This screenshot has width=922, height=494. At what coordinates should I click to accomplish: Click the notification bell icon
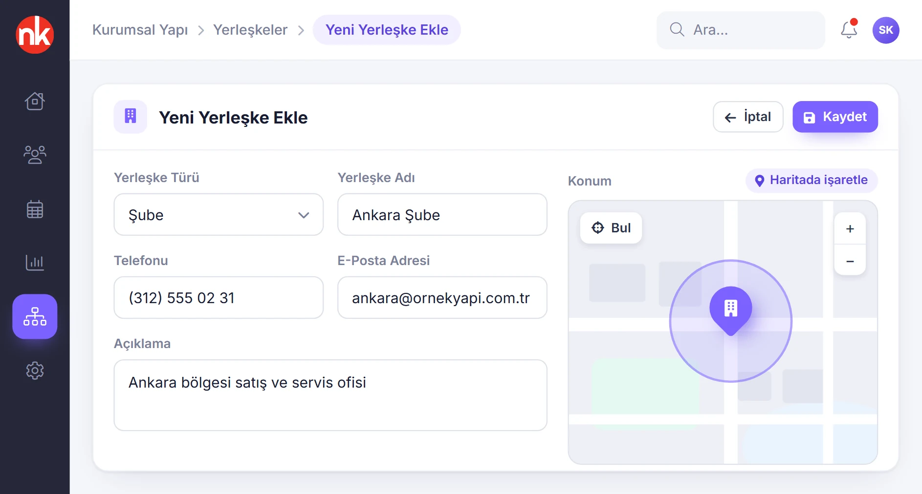point(849,30)
